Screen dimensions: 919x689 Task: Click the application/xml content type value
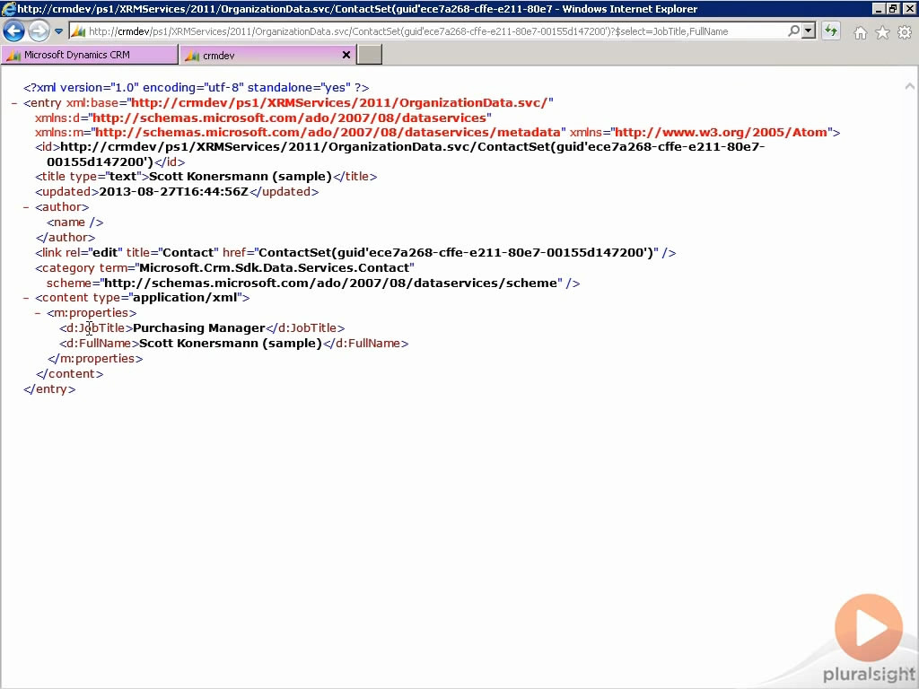click(185, 298)
